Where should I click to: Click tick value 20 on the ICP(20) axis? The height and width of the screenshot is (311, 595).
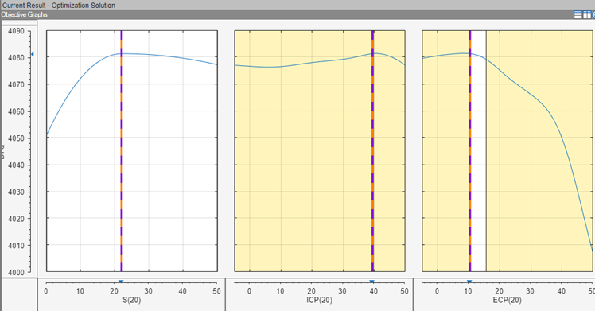tap(311, 291)
